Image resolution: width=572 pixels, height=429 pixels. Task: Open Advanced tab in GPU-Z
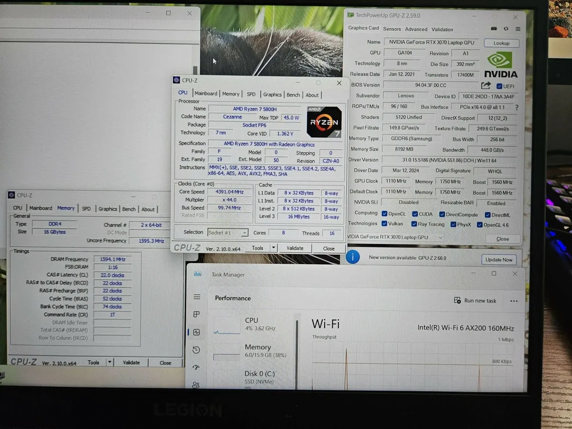[x=416, y=29]
